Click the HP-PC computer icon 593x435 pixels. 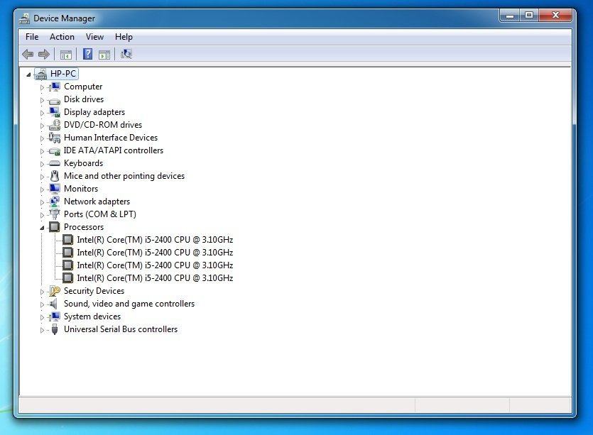coord(41,74)
